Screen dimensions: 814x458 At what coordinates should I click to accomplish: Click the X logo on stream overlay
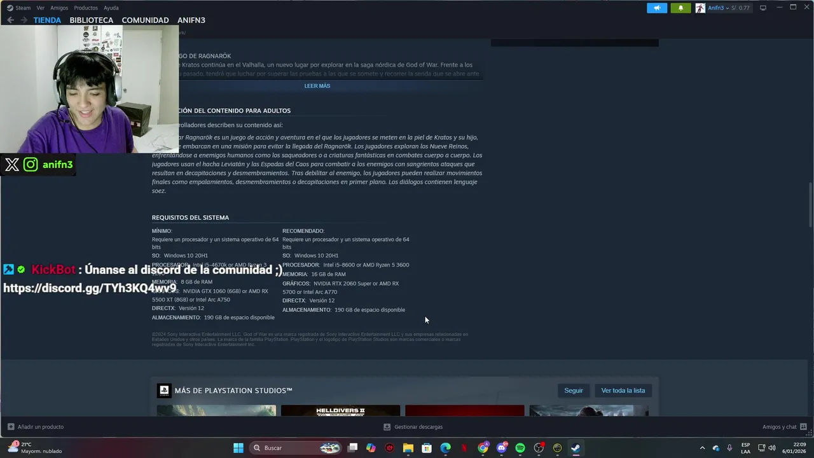coord(12,165)
